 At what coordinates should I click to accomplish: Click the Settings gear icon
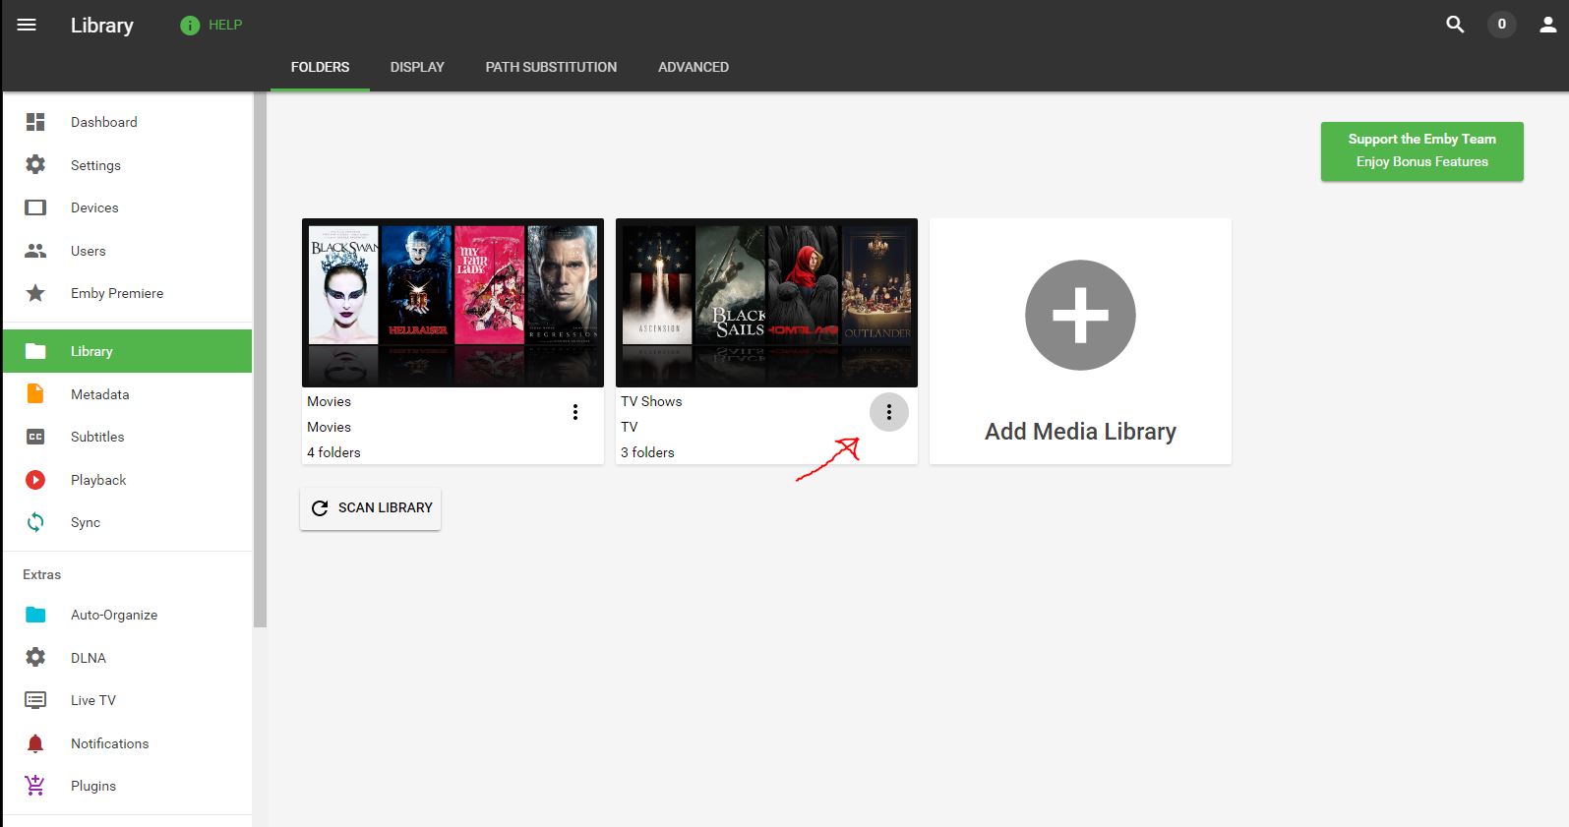pyautogui.click(x=35, y=164)
